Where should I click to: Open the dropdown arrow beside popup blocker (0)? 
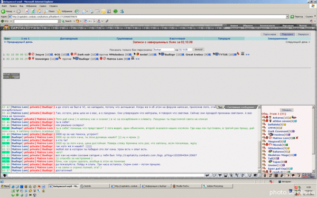(x=95, y=21)
